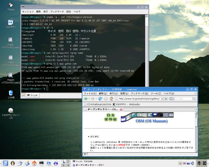Select the Hitachi HTS54168 [sda1] drive icon

11,43
